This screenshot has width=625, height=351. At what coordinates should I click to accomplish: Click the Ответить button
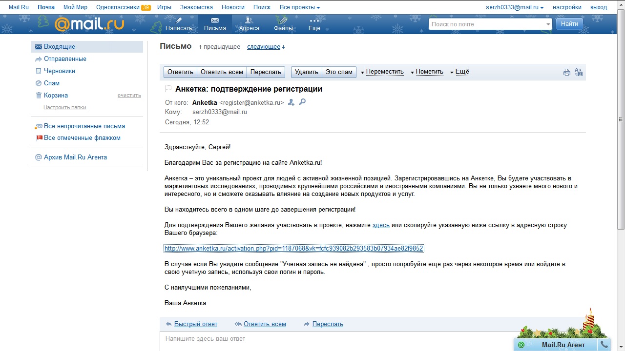[x=180, y=72]
